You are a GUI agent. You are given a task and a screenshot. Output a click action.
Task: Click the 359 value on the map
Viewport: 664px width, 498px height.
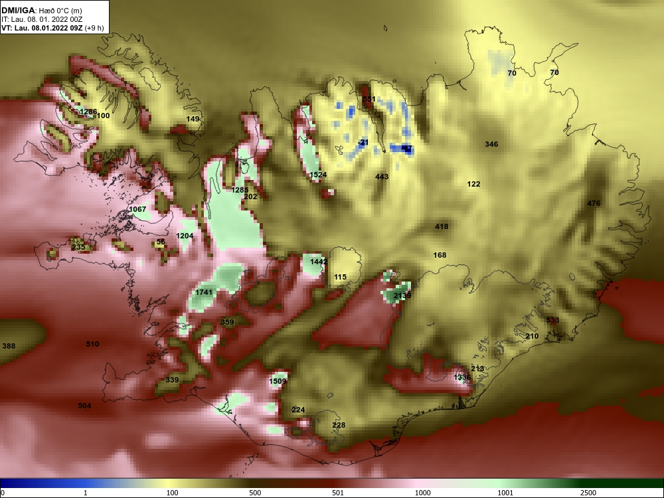(227, 322)
